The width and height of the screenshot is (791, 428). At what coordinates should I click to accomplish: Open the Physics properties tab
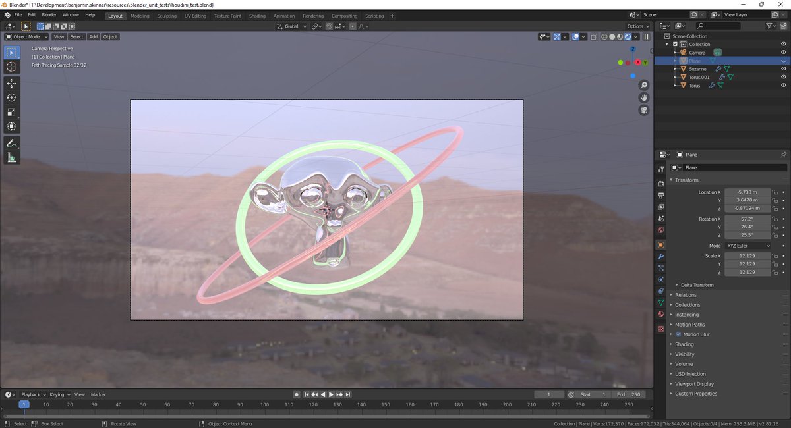[660, 279]
